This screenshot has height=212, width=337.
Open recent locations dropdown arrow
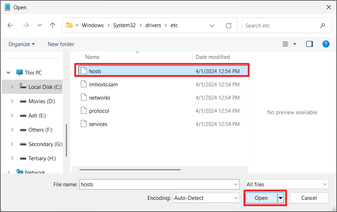[x=40, y=25]
